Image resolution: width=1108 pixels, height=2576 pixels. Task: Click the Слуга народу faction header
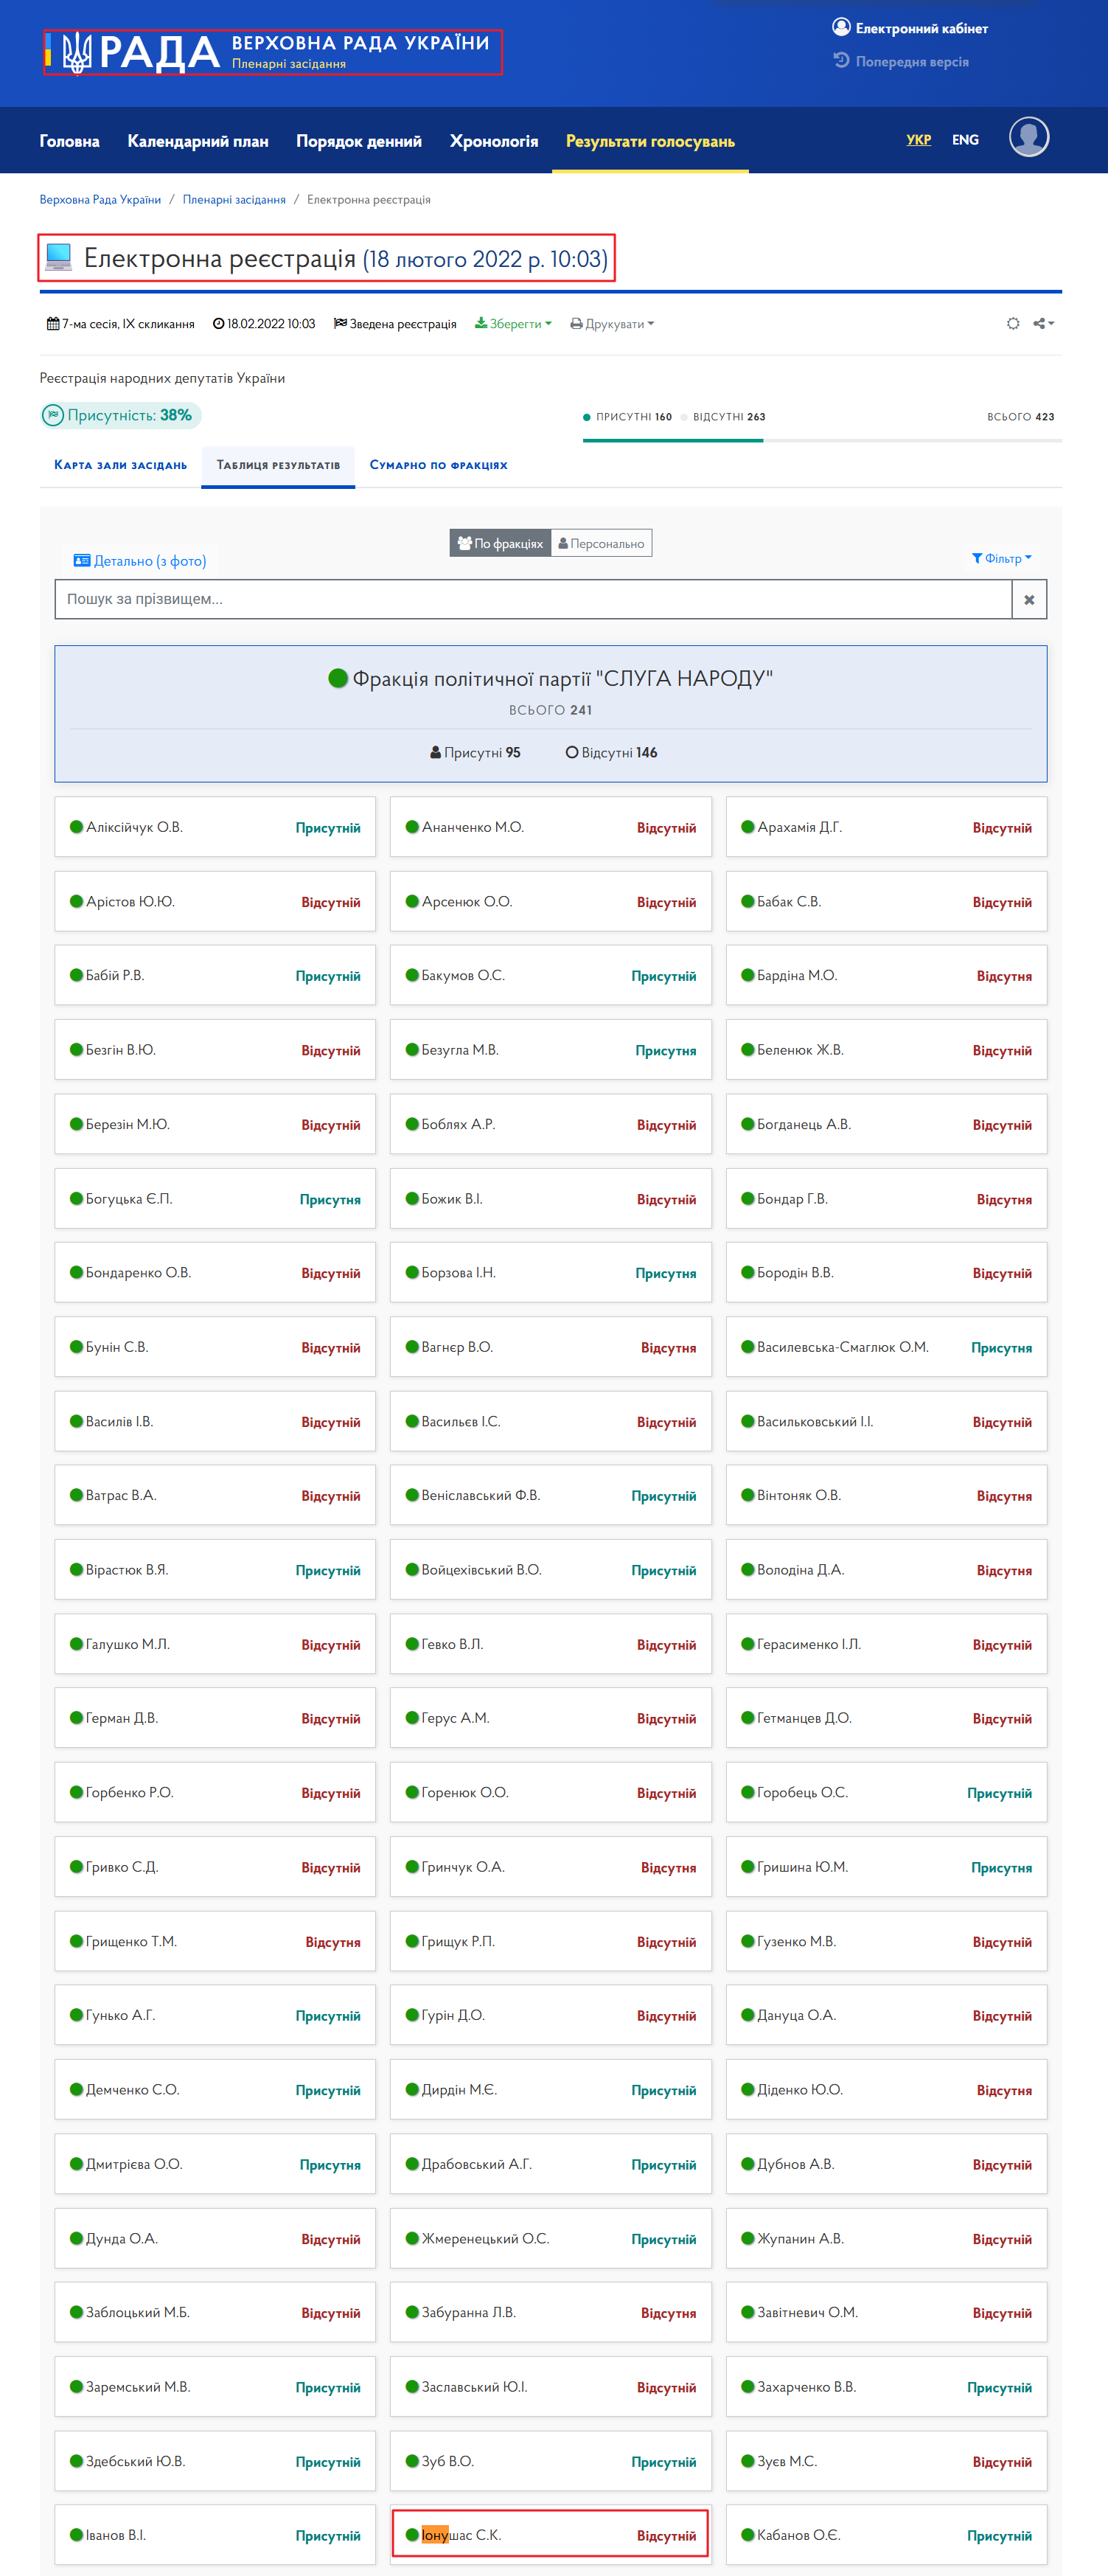[551, 713]
